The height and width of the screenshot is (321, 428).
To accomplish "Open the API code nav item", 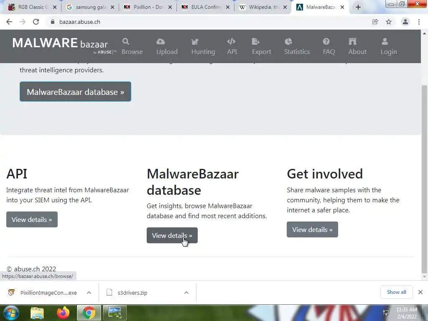I will tap(232, 46).
